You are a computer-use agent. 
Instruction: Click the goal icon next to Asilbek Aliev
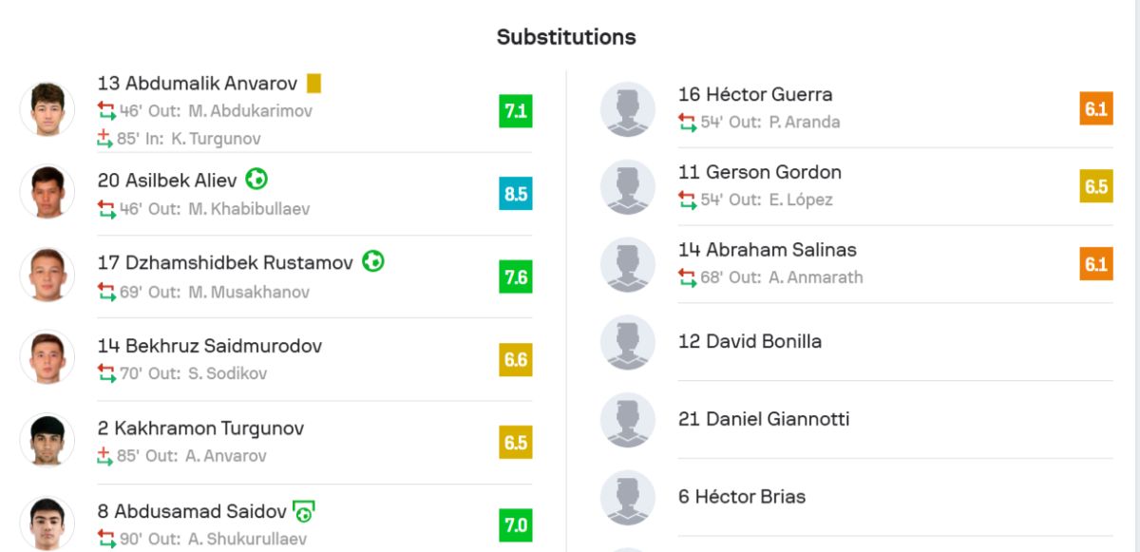point(256,179)
